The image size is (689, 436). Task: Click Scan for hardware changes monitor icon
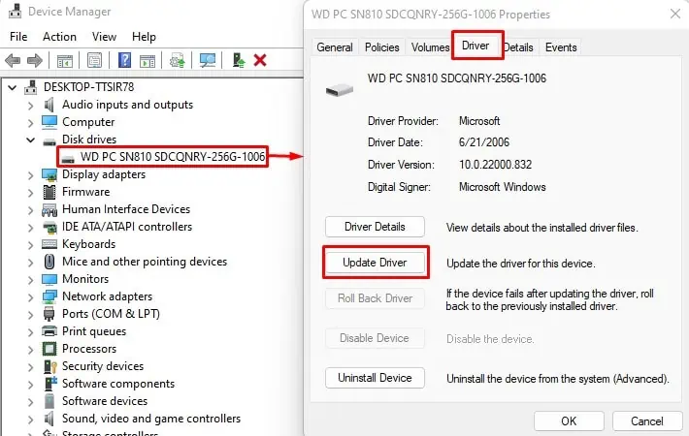tap(208, 60)
